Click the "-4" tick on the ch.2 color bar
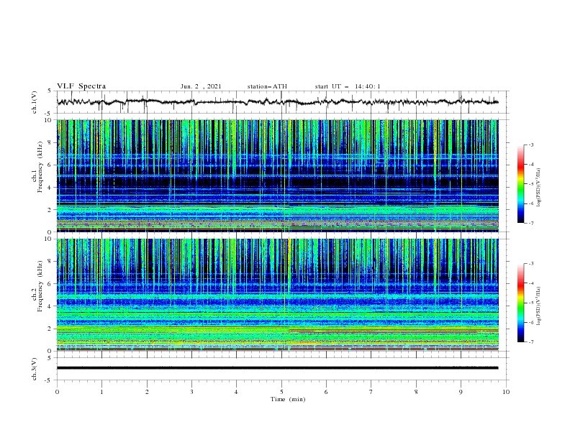The height and width of the screenshot is (440, 570). tap(530, 283)
